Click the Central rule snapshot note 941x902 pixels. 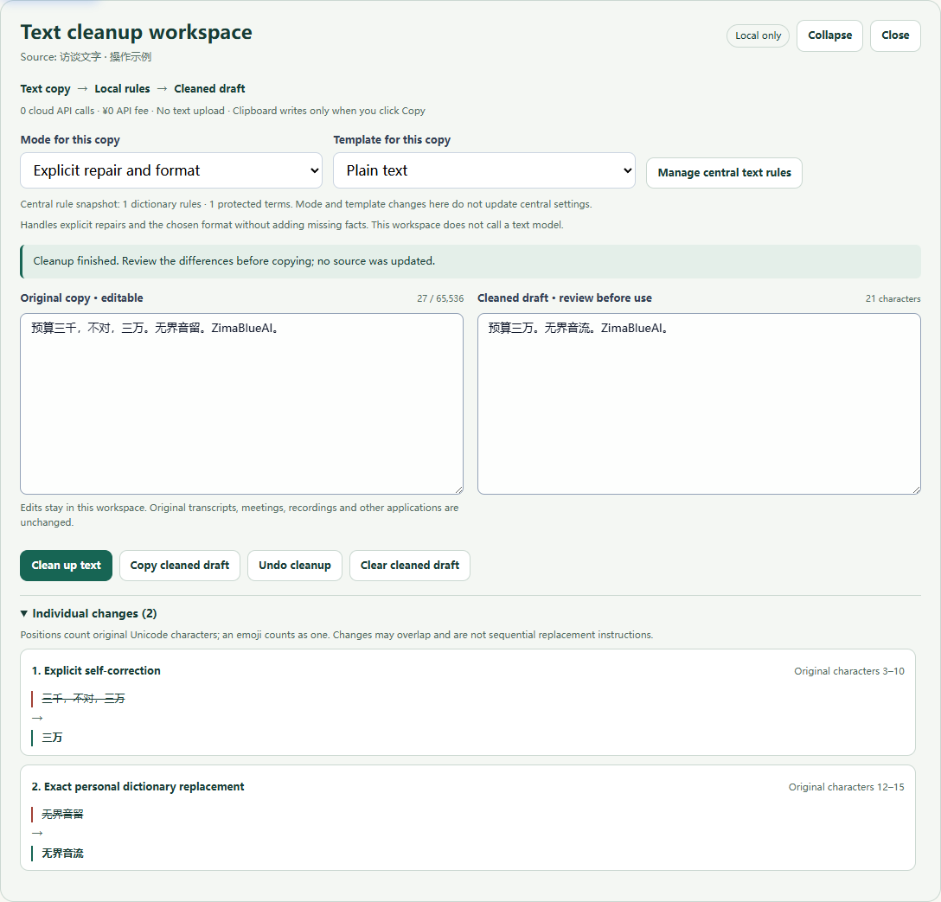tap(306, 204)
